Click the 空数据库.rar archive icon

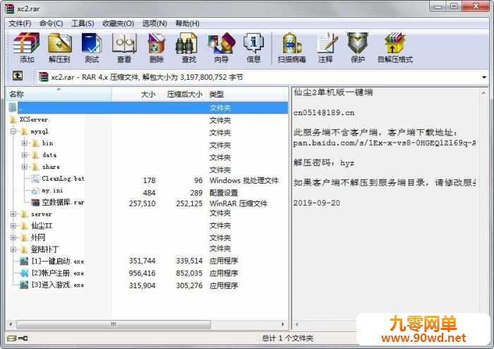click(35, 202)
